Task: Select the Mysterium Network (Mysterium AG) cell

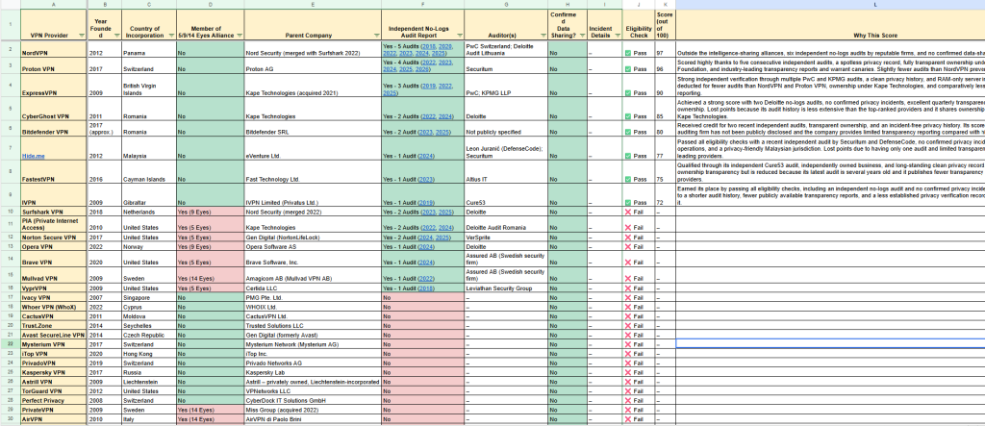Action: pos(313,345)
